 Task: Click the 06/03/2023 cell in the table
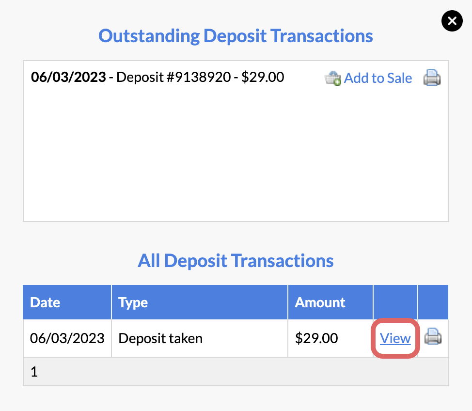[67, 338]
